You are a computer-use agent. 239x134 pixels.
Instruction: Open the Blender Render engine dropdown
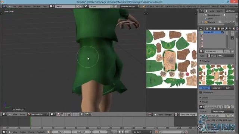coord(130,6)
